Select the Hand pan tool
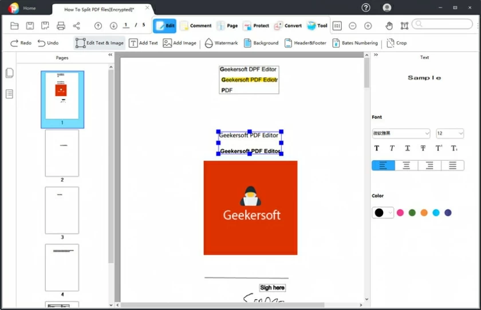The width and height of the screenshot is (481, 310). tap(389, 26)
